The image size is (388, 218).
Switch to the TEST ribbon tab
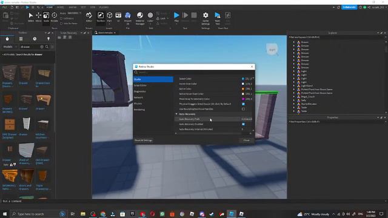coord(84,7)
